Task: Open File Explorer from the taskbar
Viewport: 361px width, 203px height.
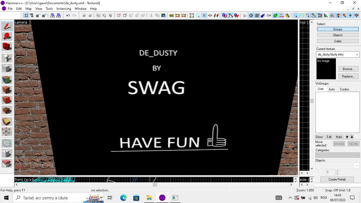Action: pos(149,198)
